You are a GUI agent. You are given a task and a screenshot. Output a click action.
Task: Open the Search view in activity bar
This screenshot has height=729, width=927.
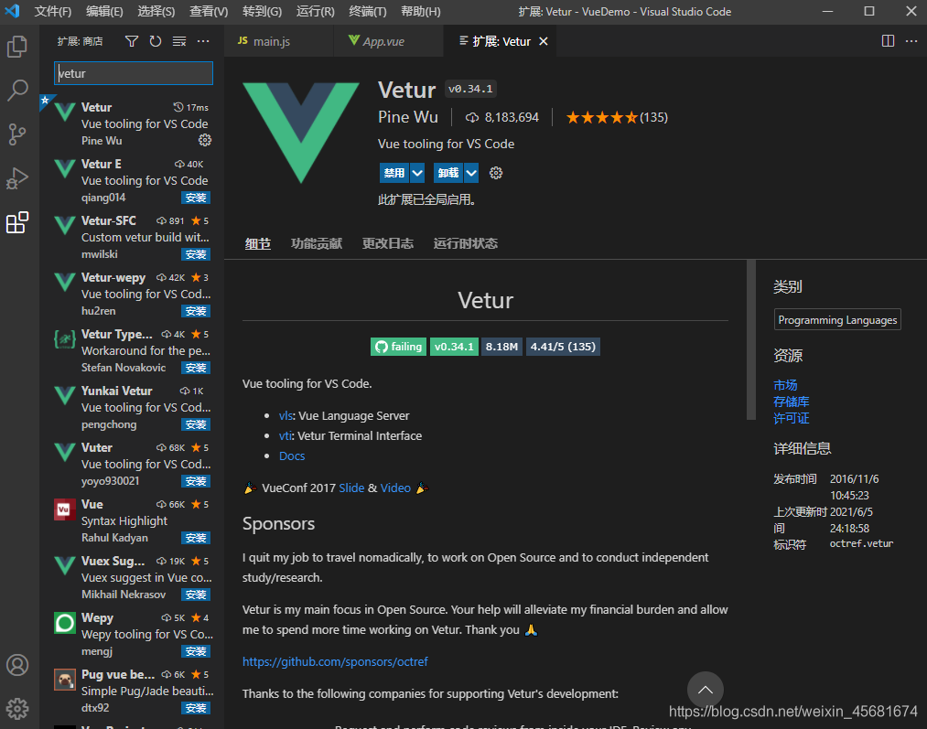click(17, 91)
